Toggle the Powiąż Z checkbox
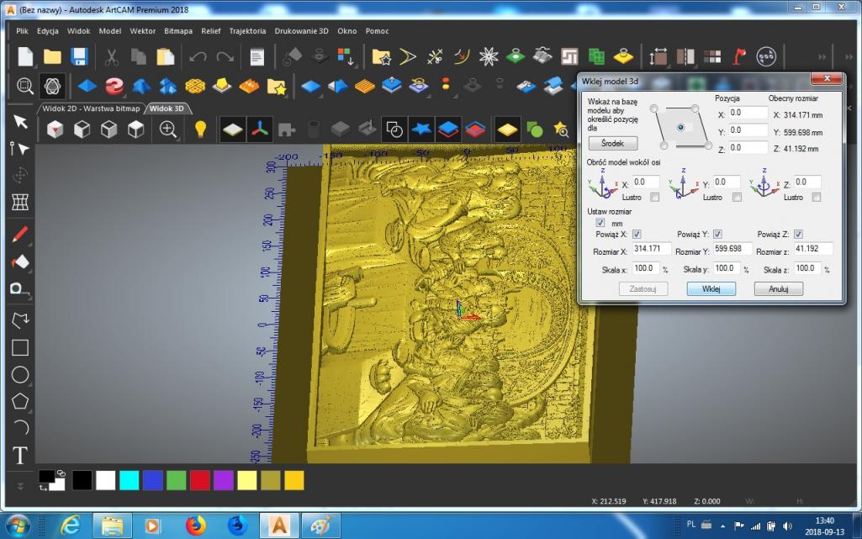 pos(798,234)
